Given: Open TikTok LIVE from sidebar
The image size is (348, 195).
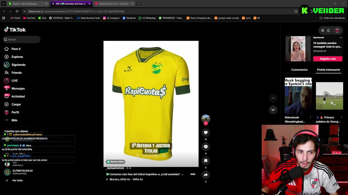Looking at the screenshot, I should coord(11,81).
